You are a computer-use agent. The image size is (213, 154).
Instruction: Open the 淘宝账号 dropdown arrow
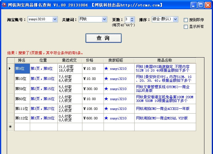[x=55, y=19]
